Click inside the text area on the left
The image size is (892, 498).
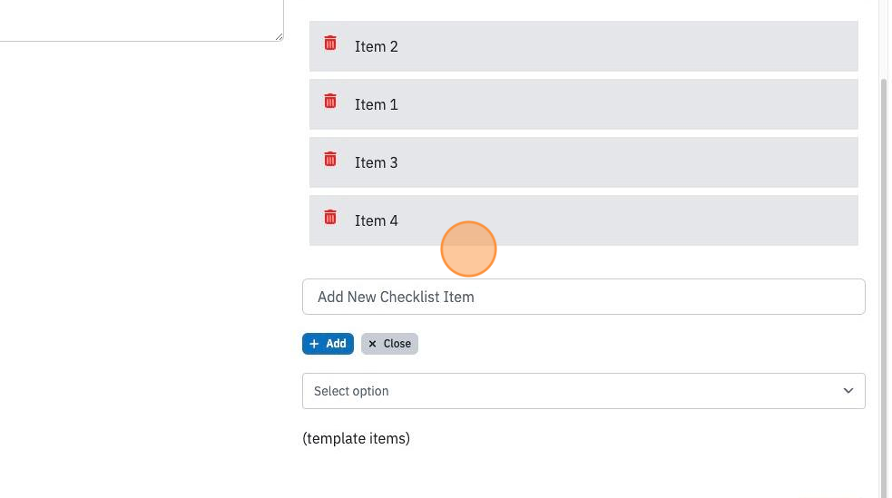[140, 20]
